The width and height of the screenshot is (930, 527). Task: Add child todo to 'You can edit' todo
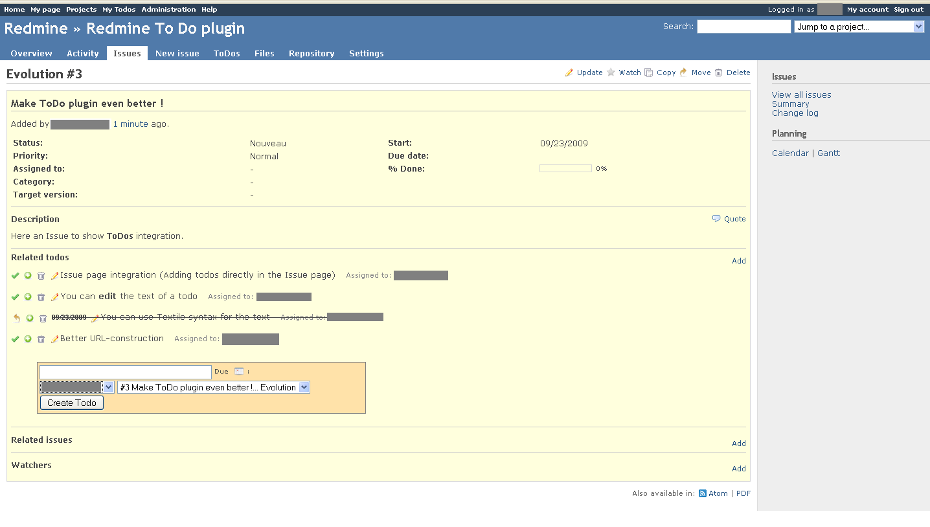pyautogui.click(x=28, y=297)
